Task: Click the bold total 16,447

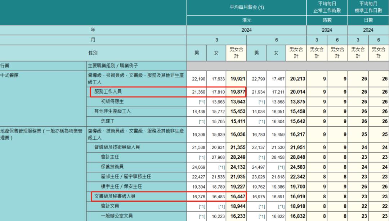Action: [238, 197]
